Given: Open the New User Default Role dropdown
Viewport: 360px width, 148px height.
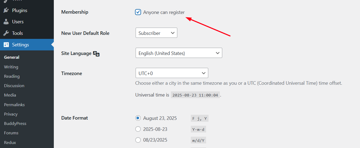Looking at the screenshot, I should (x=156, y=33).
